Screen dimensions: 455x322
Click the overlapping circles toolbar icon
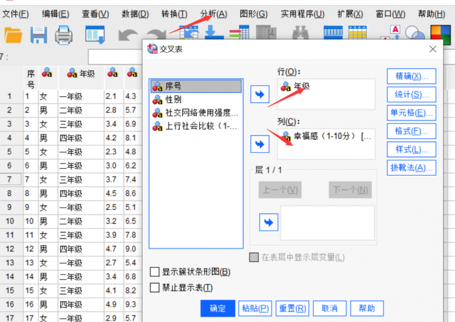(415, 33)
